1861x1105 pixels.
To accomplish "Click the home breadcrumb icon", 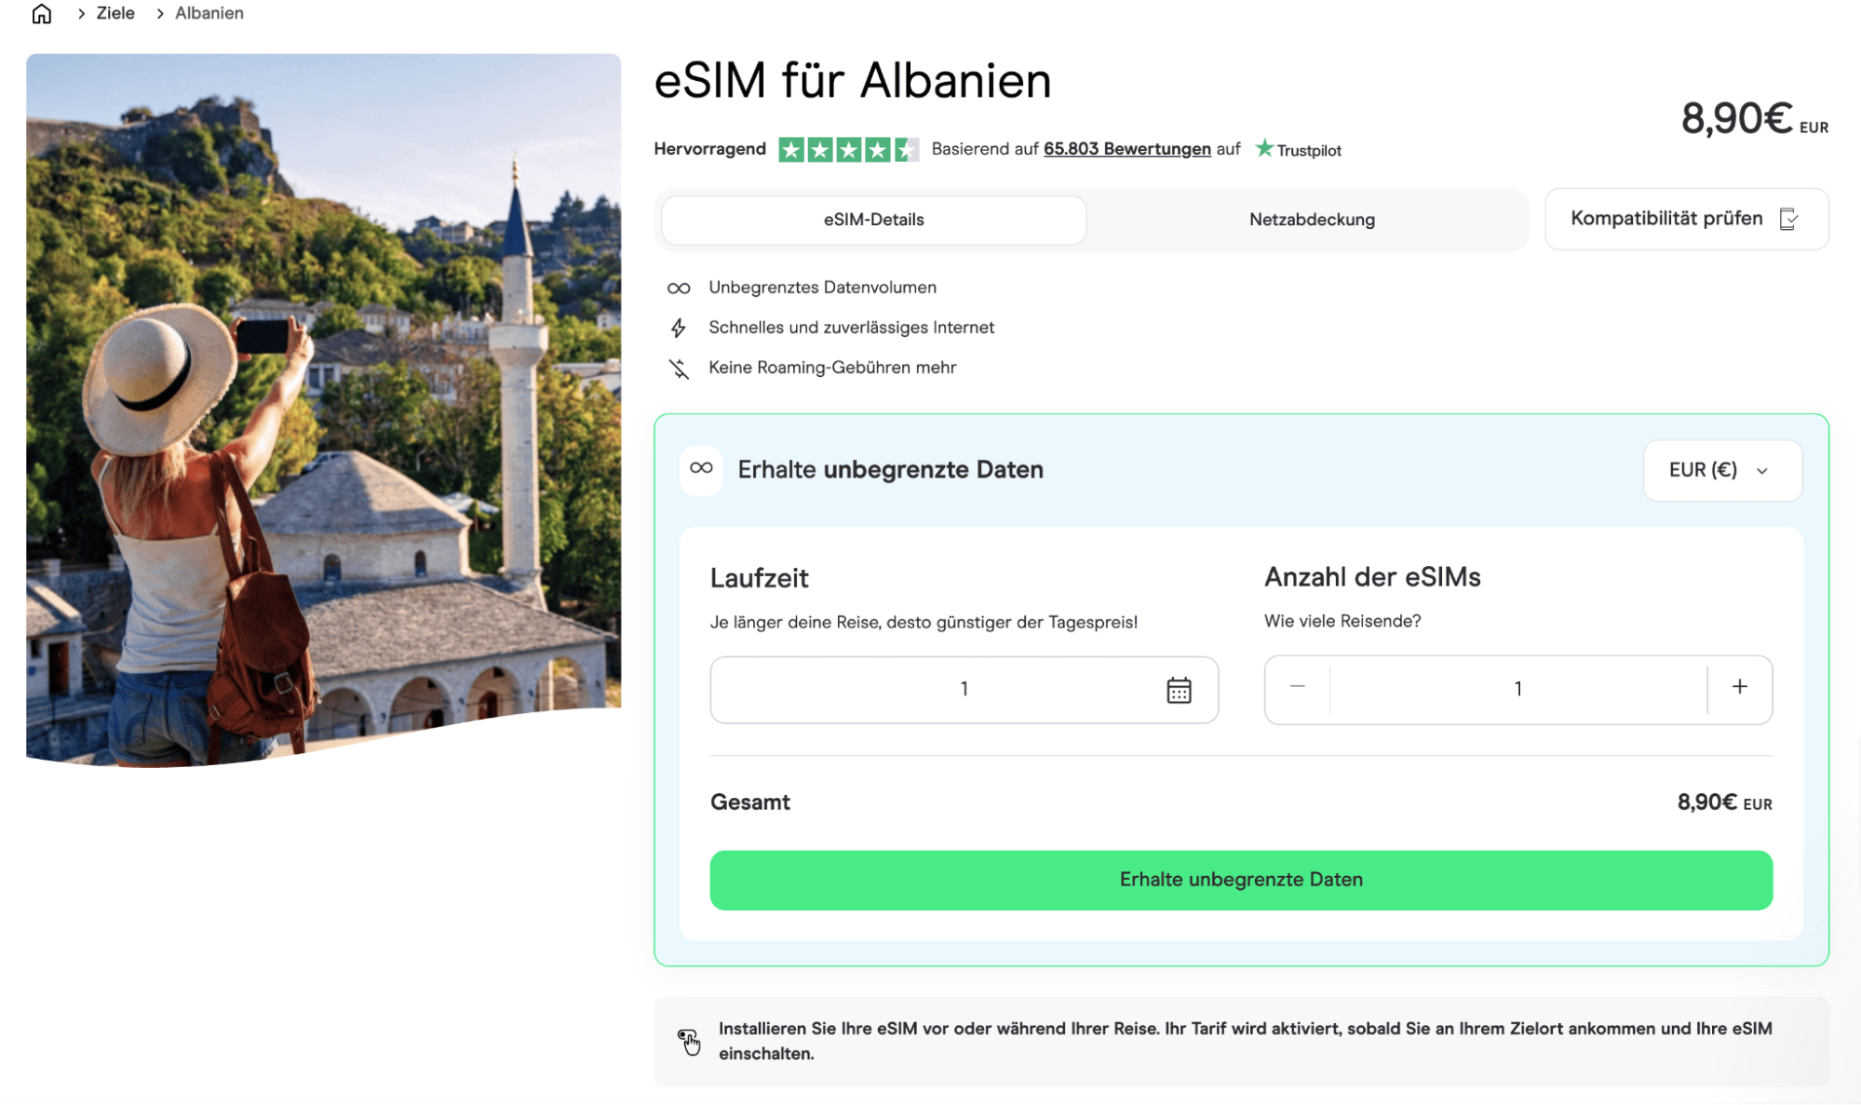I will click(x=41, y=13).
